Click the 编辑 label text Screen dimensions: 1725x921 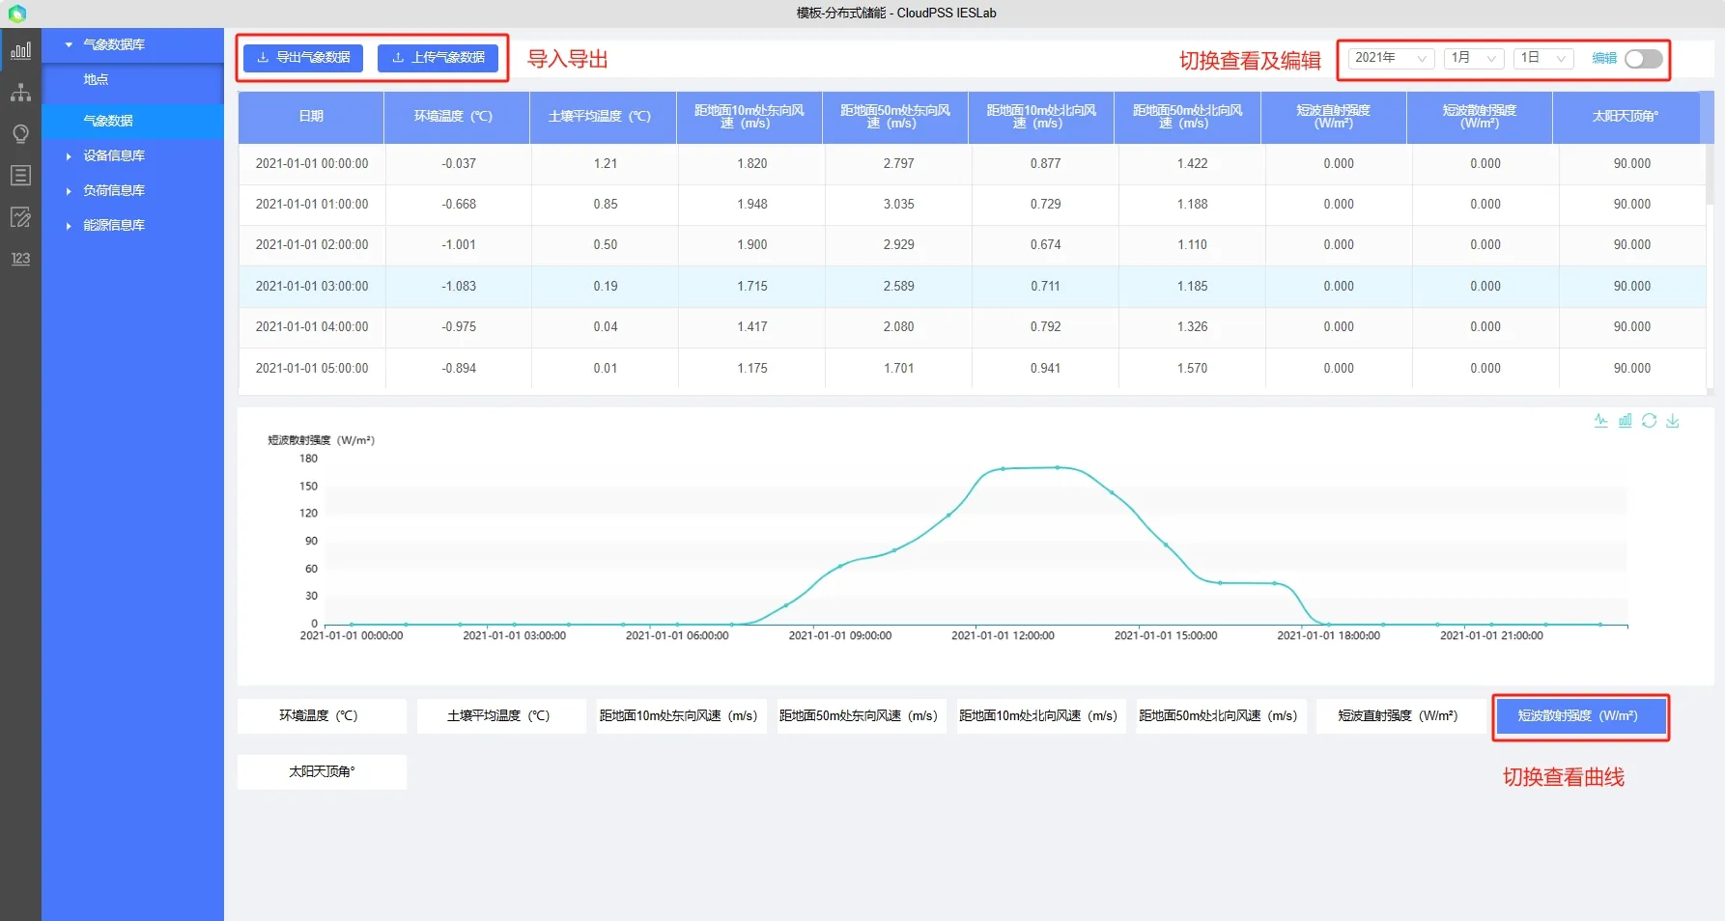tap(1604, 59)
